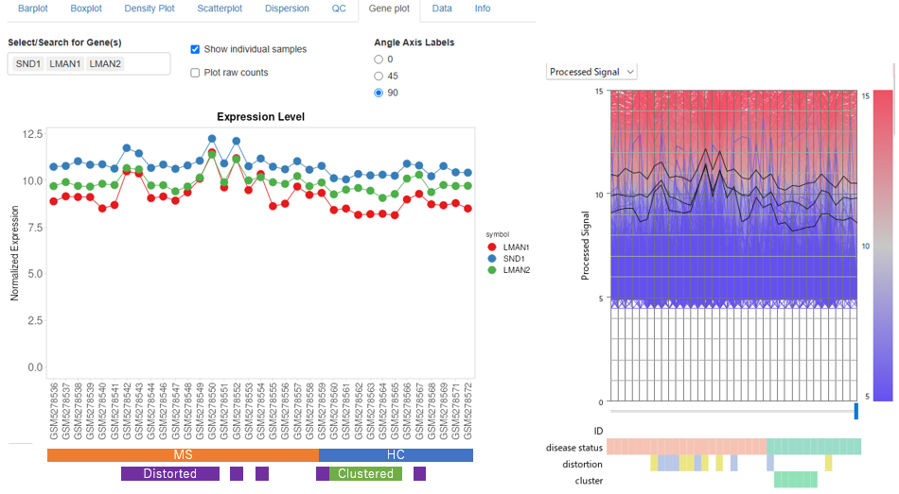The image size is (899, 494).
Task: Click sample label GSM5278572
Action: point(467,411)
